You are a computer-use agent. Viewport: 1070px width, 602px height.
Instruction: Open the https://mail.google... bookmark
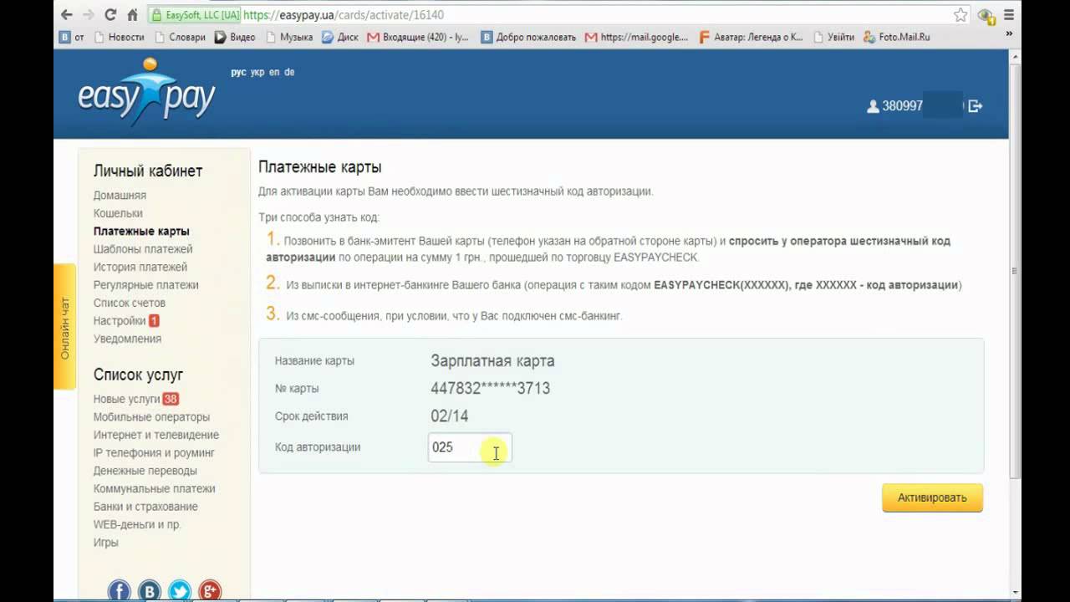pos(636,37)
